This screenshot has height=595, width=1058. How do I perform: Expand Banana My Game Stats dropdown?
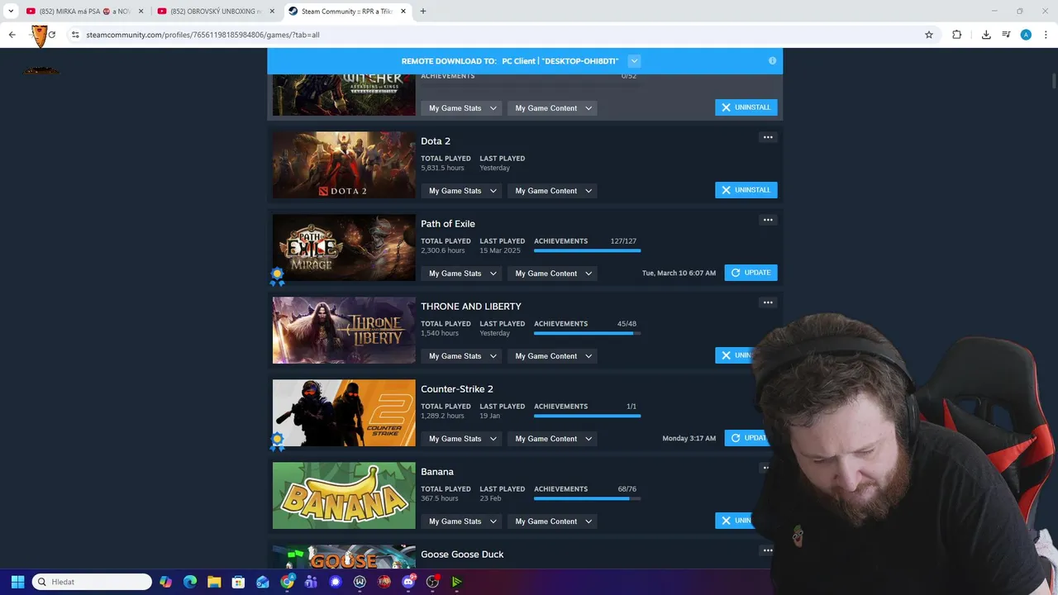point(461,521)
